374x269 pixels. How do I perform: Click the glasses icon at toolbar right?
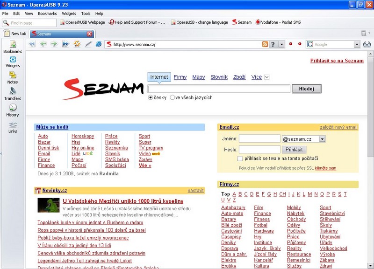(x=367, y=44)
